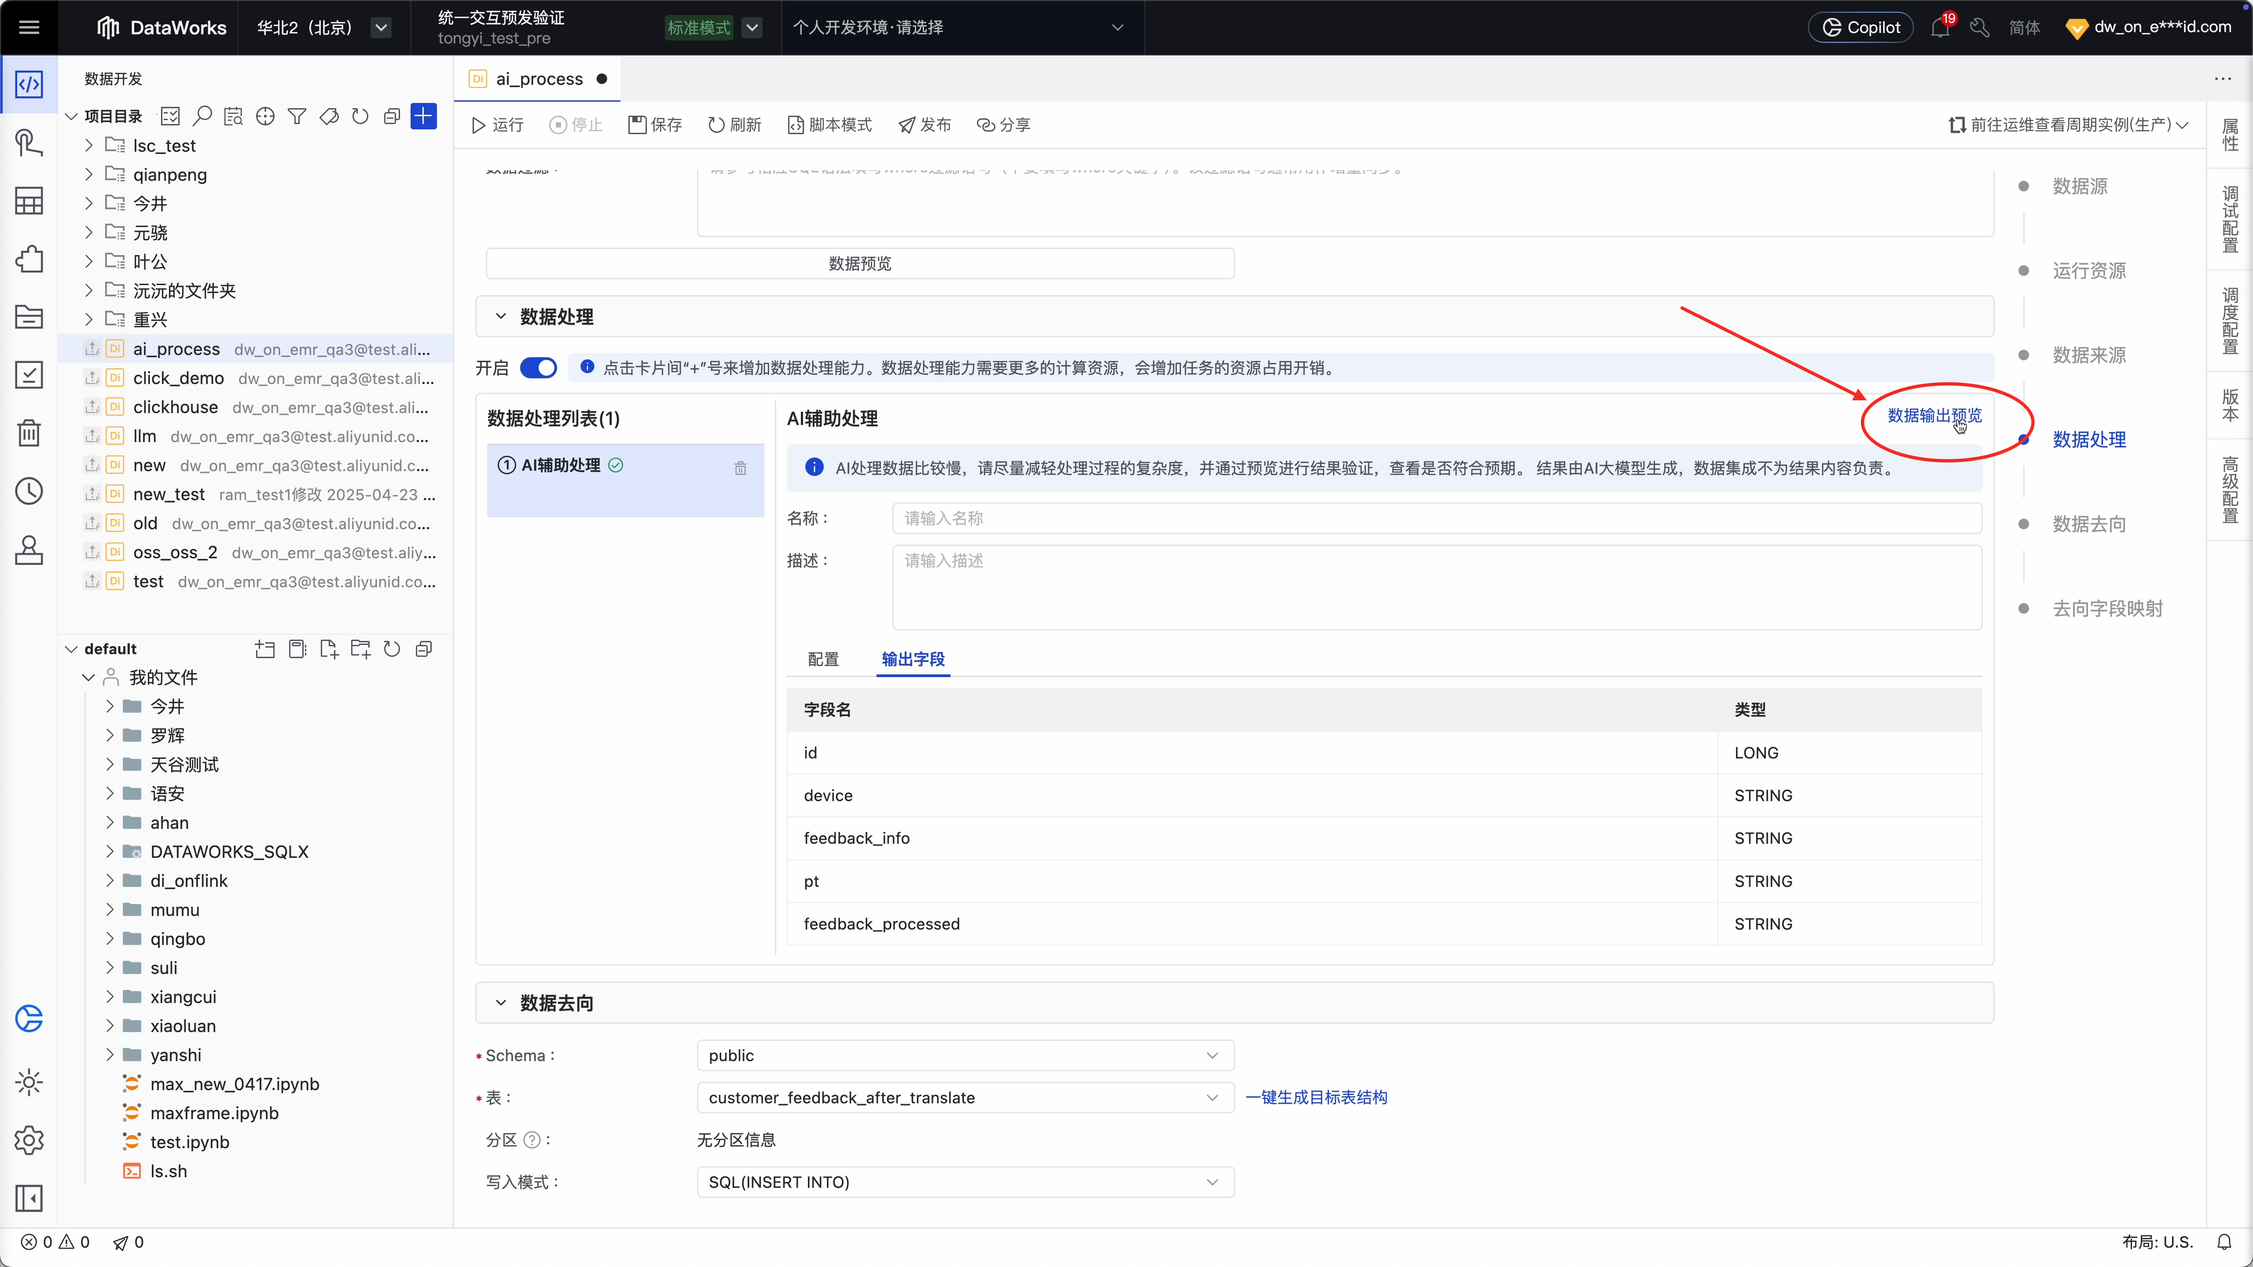2253x1267 pixels.
Task: Select the 输出字段 tab
Action: coord(912,658)
